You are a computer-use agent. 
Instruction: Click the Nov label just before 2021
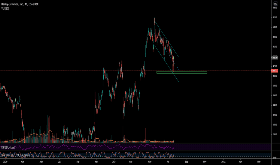point(96,162)
